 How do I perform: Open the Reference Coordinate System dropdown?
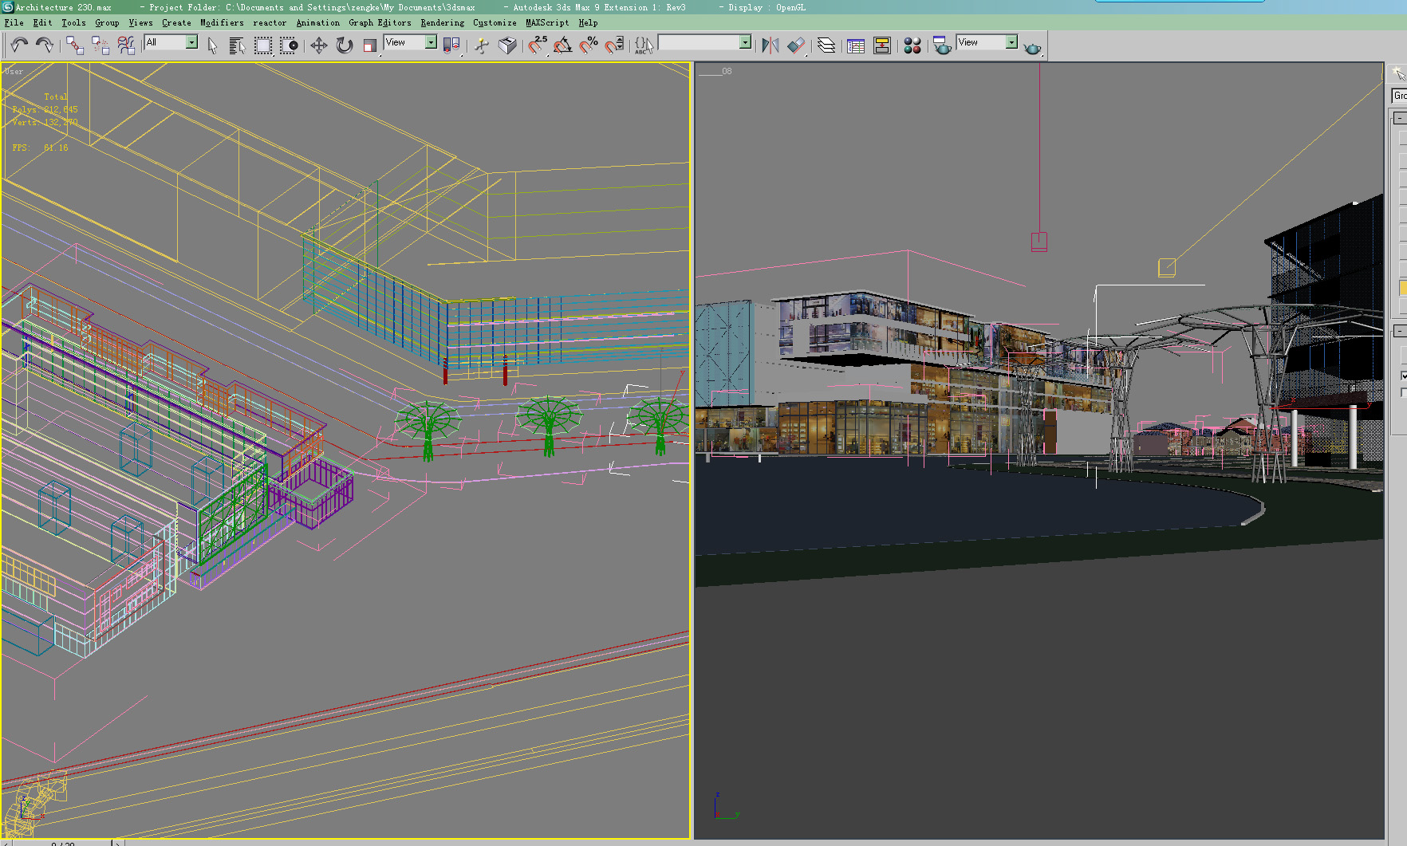tap(432, 42)
